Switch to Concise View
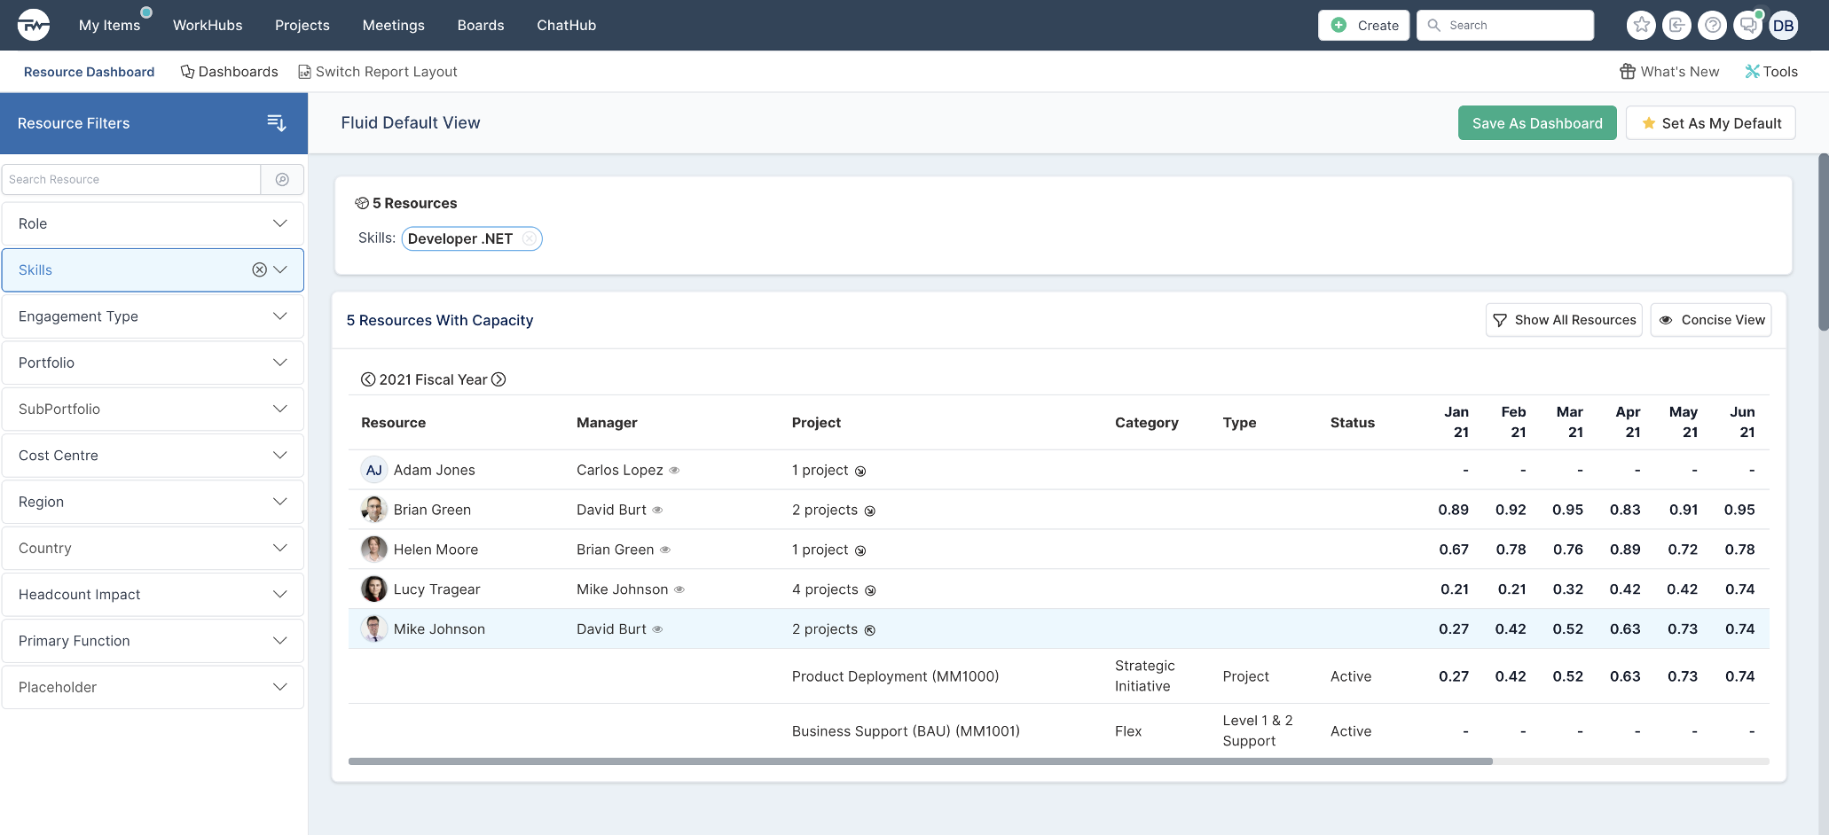Image resolution: width=1829 pixels, height=835 pixels. (x=1711, y=320)
